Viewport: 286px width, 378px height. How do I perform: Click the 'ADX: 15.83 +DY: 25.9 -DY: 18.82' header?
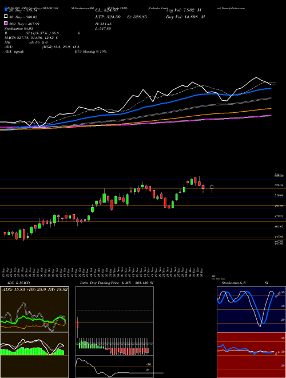tap(35, 289)
